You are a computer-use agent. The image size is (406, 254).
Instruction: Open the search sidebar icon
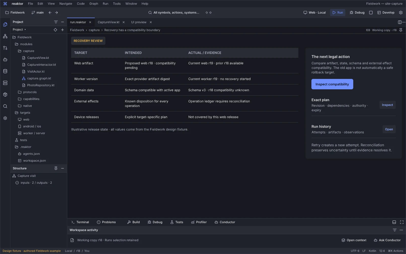5,106
